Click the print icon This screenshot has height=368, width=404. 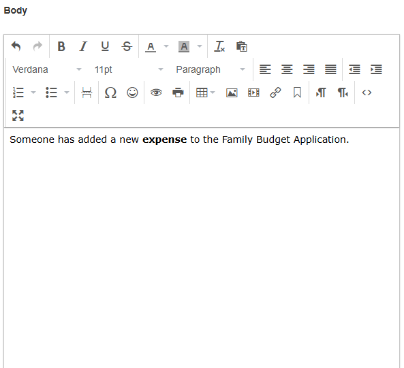(178, 93)
